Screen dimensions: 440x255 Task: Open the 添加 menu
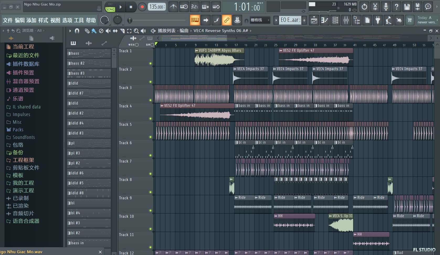tap(31, 20)
